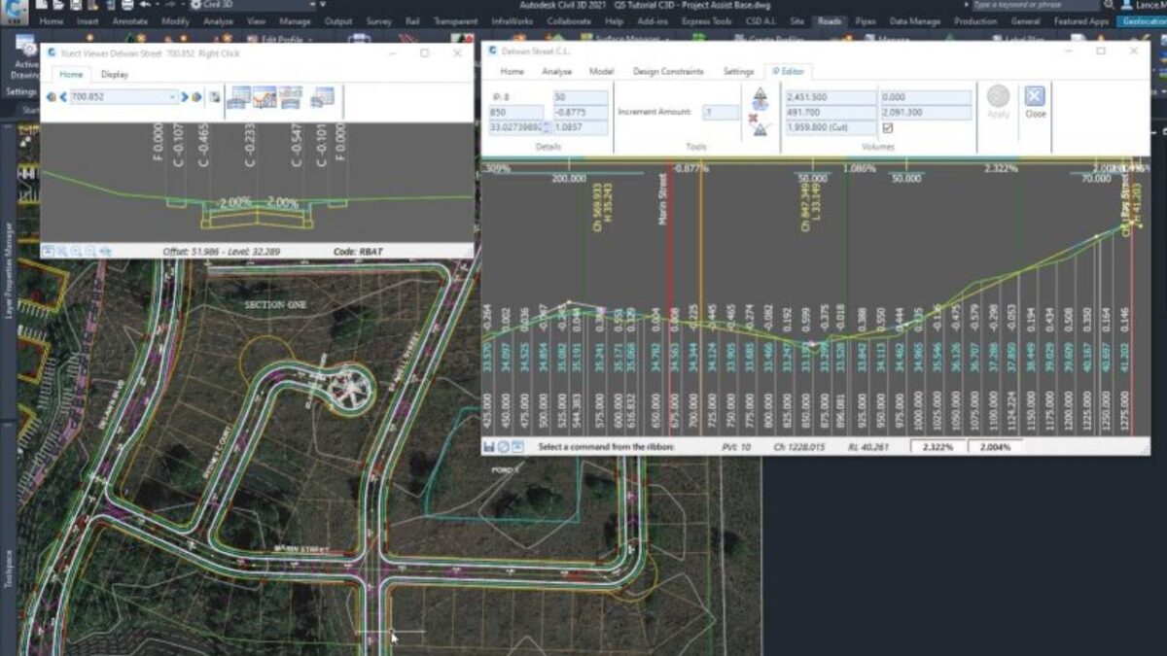Select the profile chart view icon in Xsect Viewer

pyautogui.click(x=265, y=96)
